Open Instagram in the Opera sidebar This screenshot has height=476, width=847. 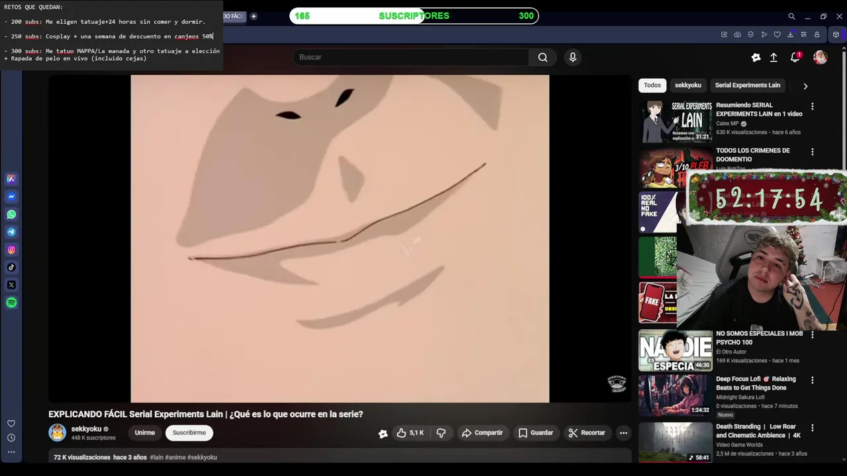click(x=11, y=250)
